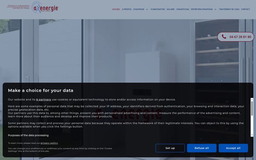Click the cookie text scroll down arrow
This screenshot has height=160, width=256.
click(x=252, y=135)
